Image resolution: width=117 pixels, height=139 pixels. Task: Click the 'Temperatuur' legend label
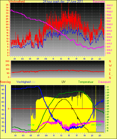tap(86, 82)
